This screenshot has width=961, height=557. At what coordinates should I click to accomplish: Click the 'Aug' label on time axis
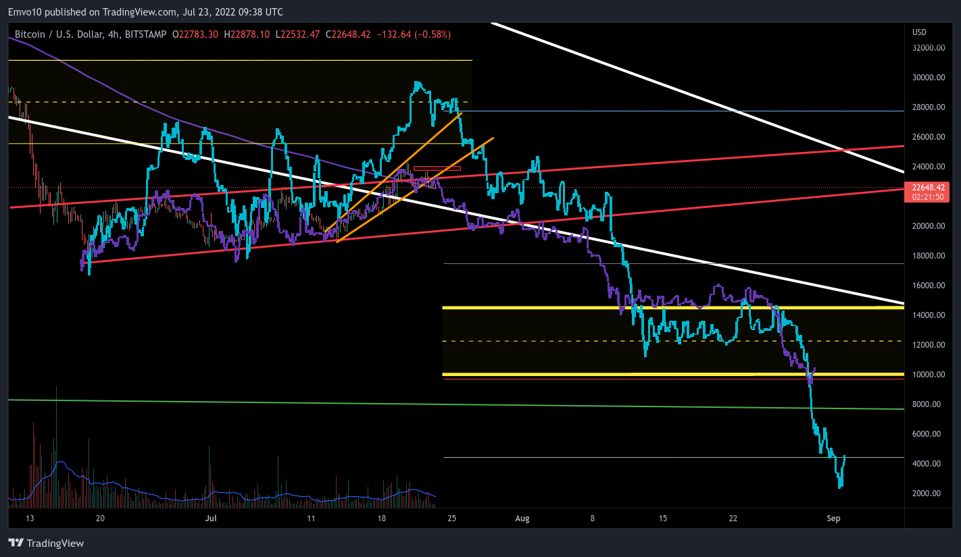(522, 519)
